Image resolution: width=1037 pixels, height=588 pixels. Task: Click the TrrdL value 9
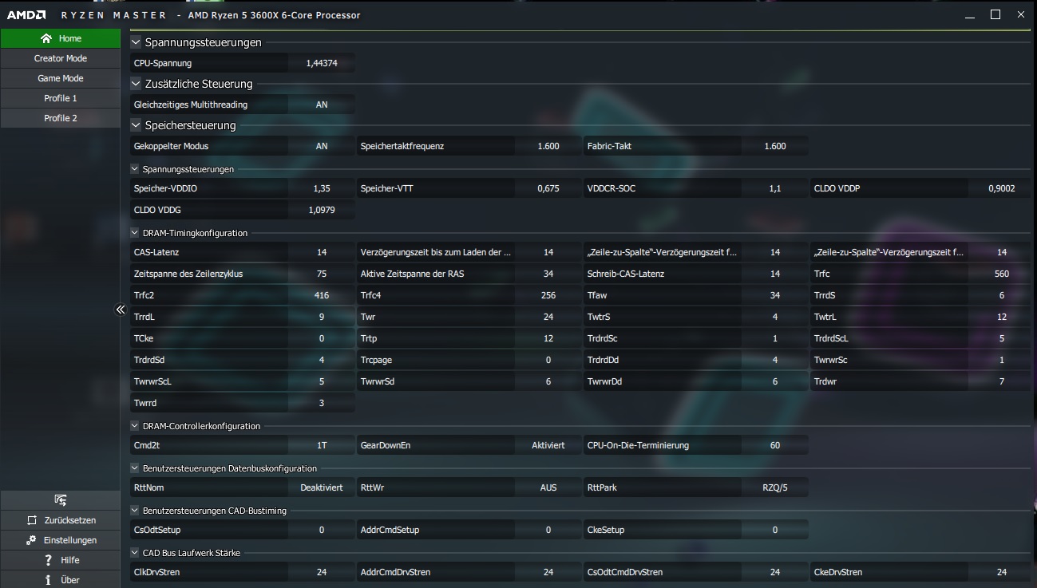(x=322, y=317)
